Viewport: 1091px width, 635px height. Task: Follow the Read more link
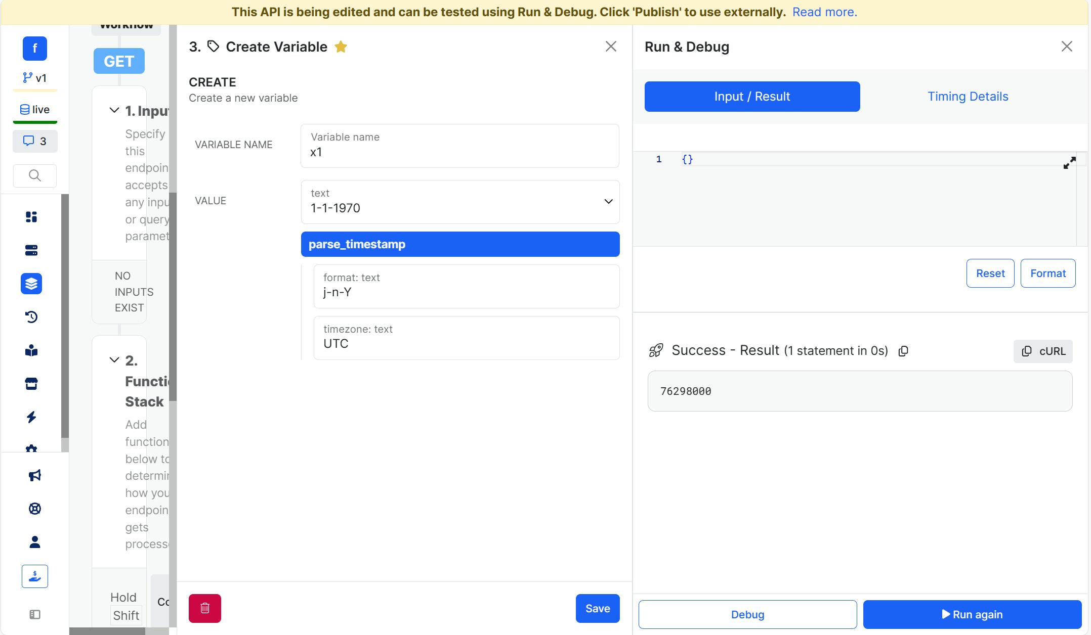coord(824,12)
